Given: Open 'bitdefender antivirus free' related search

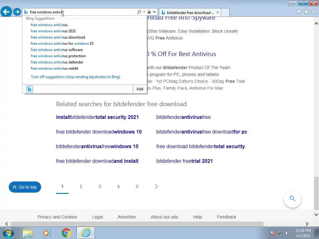Looking at the screenshot, I should tap(183, 117).
